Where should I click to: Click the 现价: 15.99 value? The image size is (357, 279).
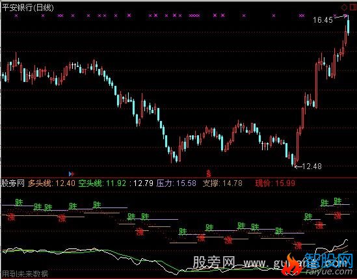tap(275, 183)
